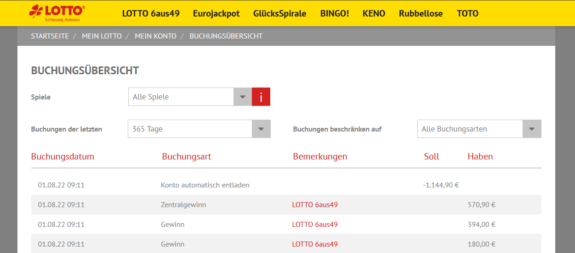Click the LOTTO Schleswig-Holstein logo

[57, 13]
